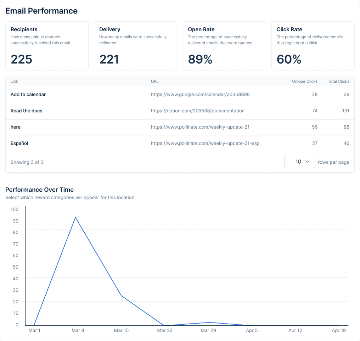Click total clicks value 29
Image resolution: width=360 pixels, height=341 pixels.
point(347,94)
